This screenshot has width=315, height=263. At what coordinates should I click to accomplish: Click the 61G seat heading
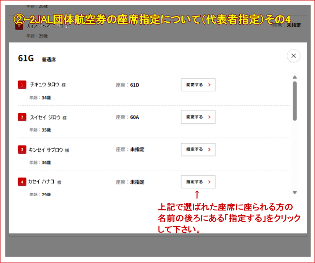point(26,58)
